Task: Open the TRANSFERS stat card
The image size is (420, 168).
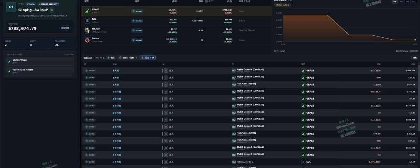Action: 65,43
